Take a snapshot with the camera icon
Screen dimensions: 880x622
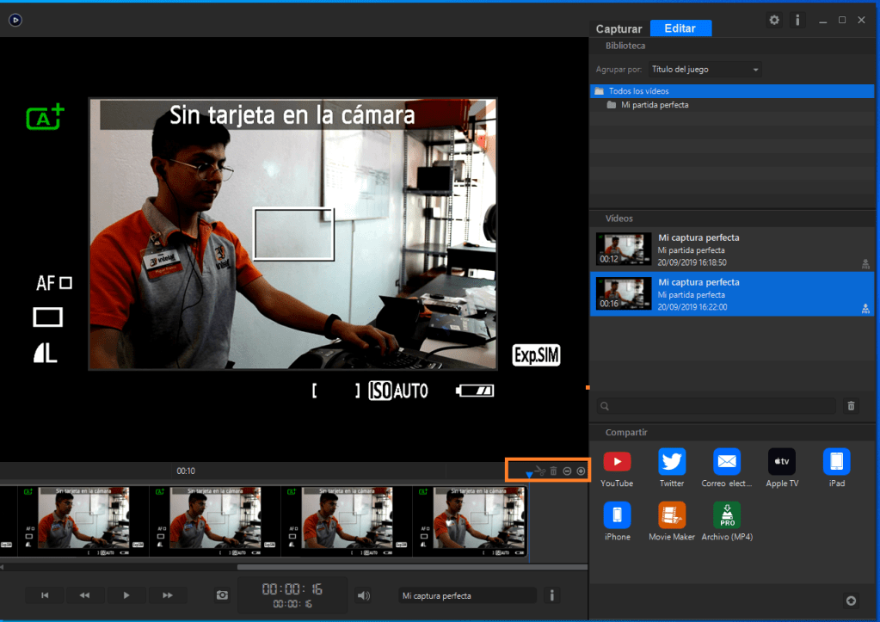pos(222,595)
